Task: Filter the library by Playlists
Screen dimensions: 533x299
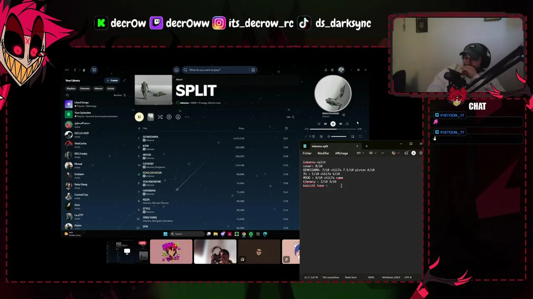Action: (71, 88)
